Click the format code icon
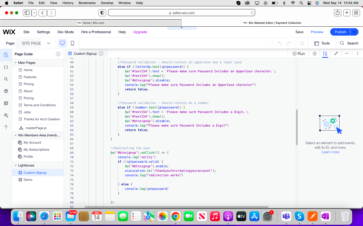363x226 pixels. click(315, 53)
